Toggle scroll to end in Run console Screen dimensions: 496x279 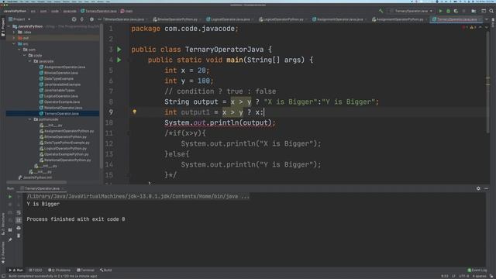click(x=19, y=220)
